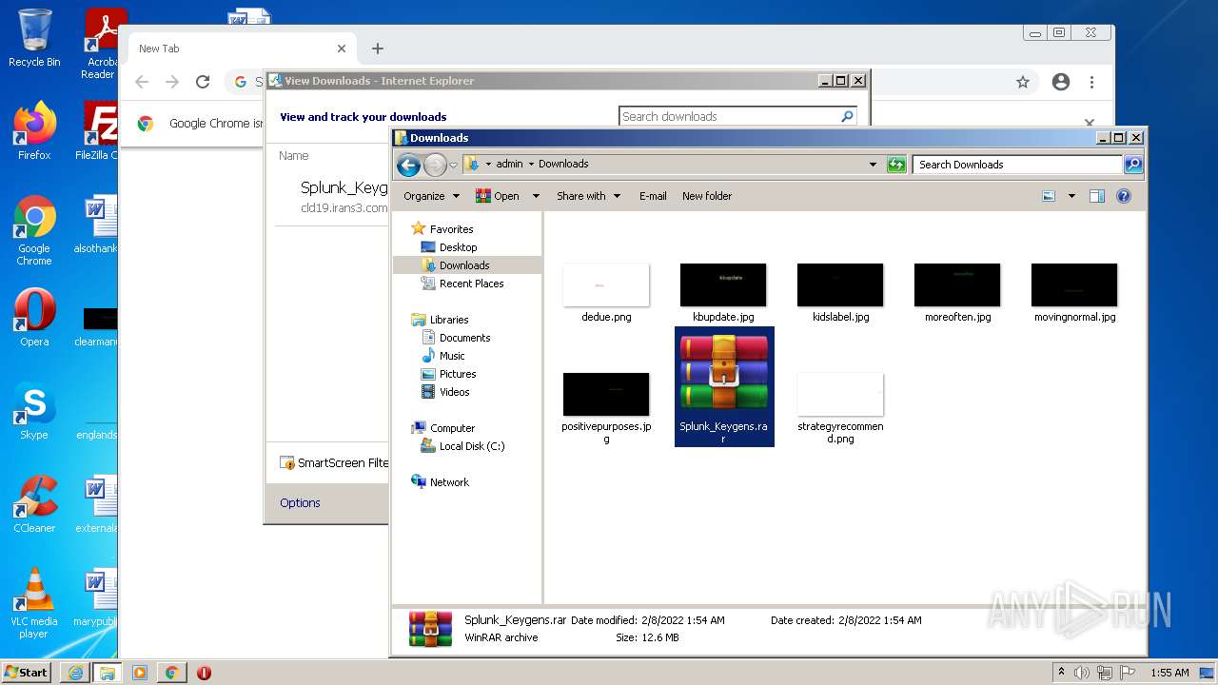Open Documents library

click(456, 338)
